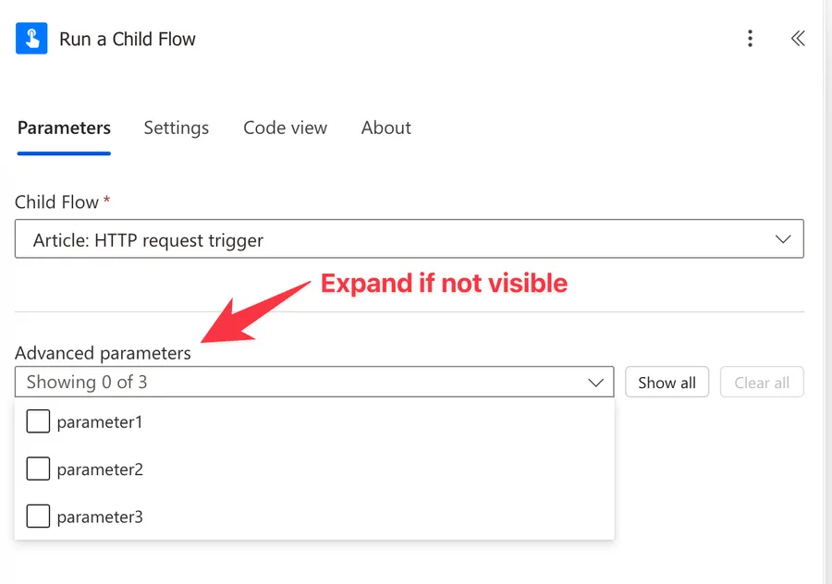
Task: Switch to the Settings tab
Action: (x=176, y=128)
